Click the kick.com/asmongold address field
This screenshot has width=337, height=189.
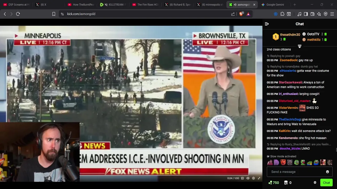coord(81,14)
